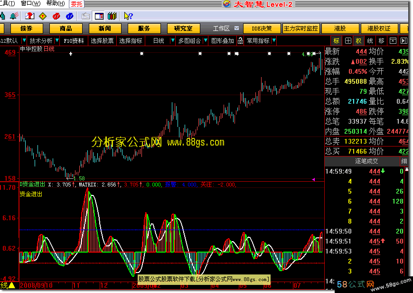This screenshot has width=413, height=293.
Task: Click the grey notepad toolbar icon
Action: [85, 16]
